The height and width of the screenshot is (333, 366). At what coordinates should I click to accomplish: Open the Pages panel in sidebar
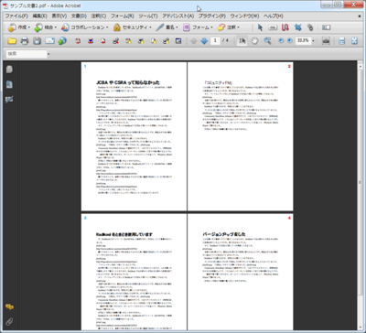tap(9, 70)
